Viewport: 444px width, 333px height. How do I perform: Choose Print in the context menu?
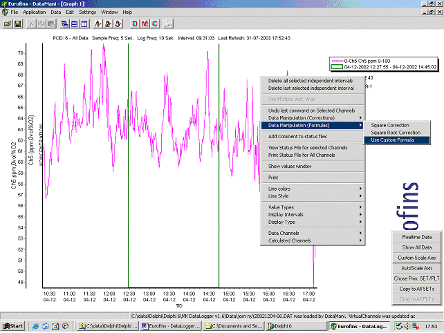pyautogui.click(x=313, y=178)
